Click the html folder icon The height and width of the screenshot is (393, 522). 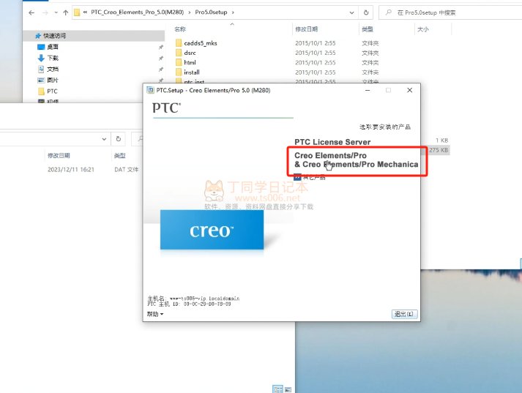click(179, 62)
